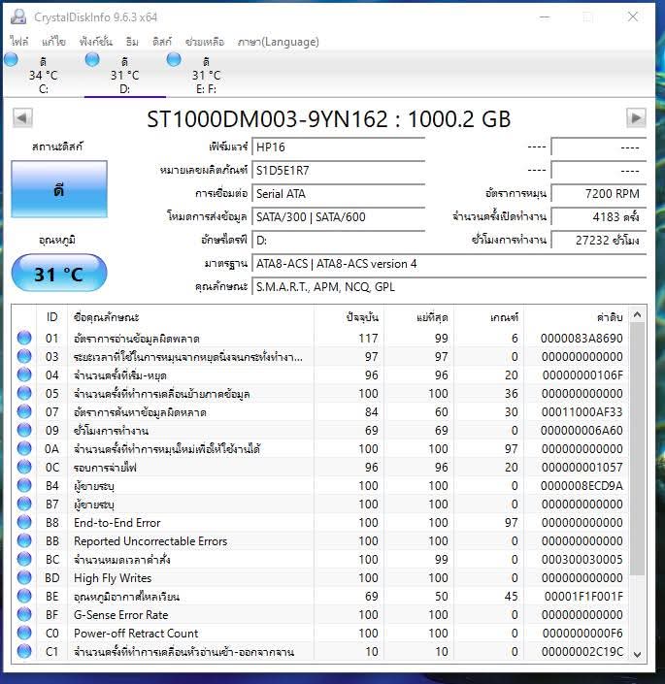665x684 pixels.
Task: Click status orb for High Fly Writes
Action: click(24, 577)
